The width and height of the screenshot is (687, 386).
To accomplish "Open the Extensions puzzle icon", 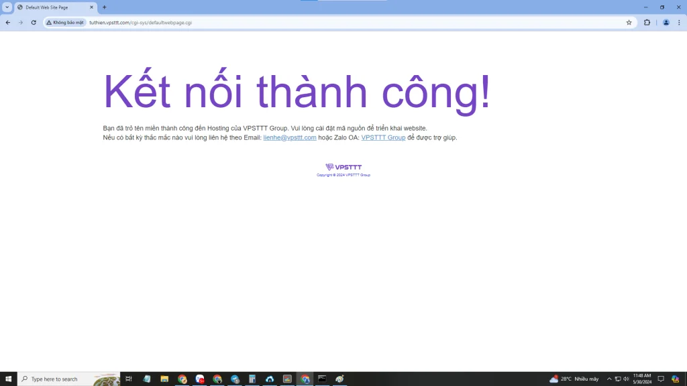I will (647, 22).
